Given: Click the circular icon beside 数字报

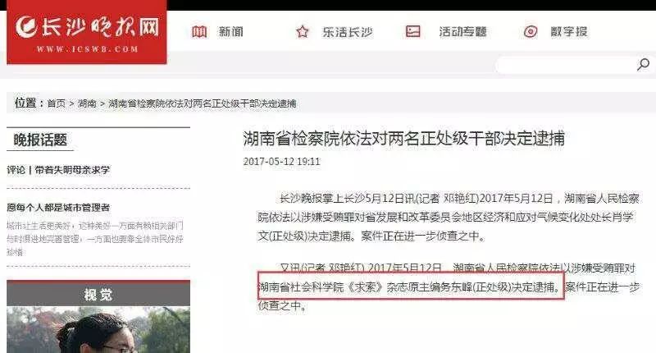Looking at the screenshot, I should 531,31.
